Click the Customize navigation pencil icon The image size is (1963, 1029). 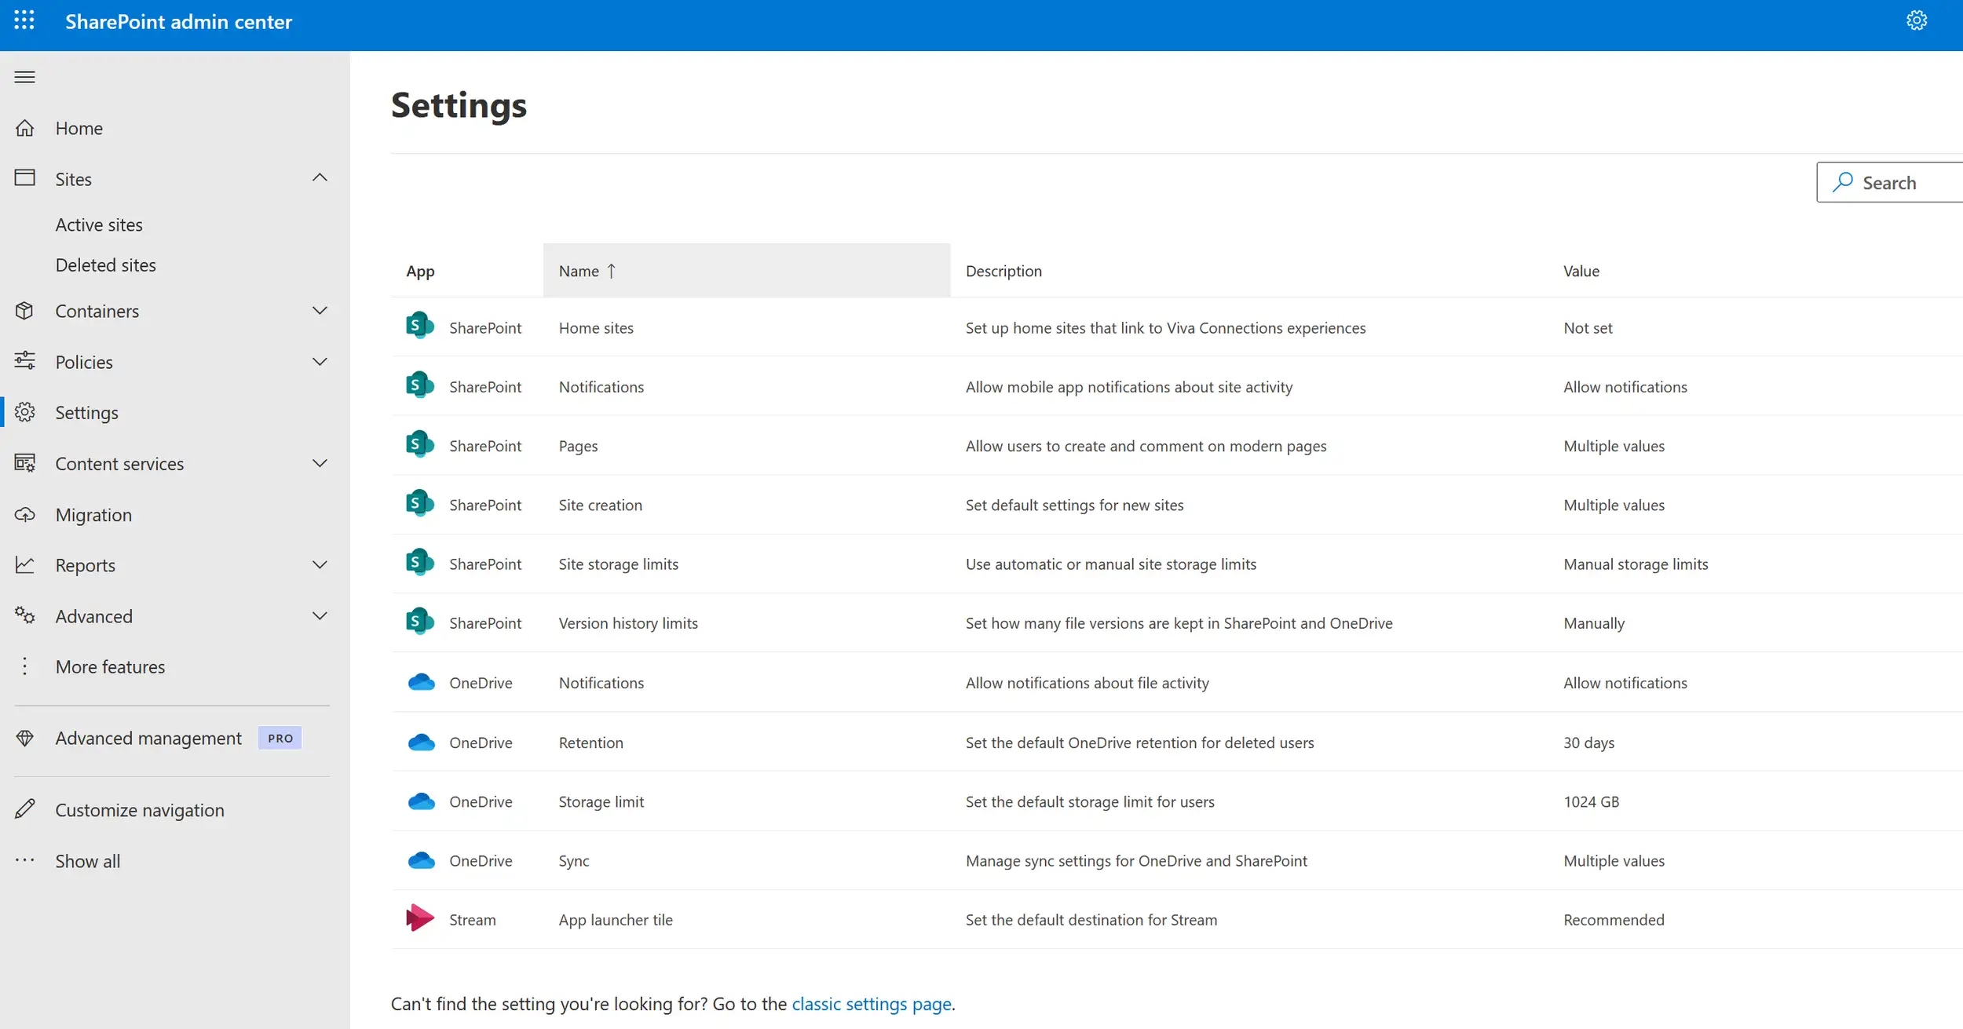[25, 809]
